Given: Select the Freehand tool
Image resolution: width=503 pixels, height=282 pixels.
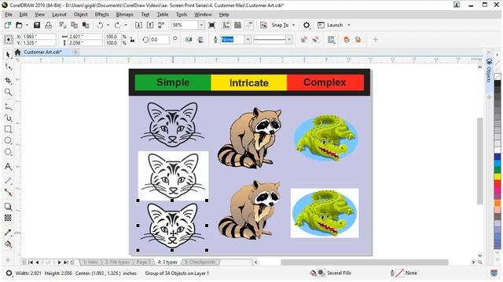Looking at the screenshot, I should pos(8,107).
